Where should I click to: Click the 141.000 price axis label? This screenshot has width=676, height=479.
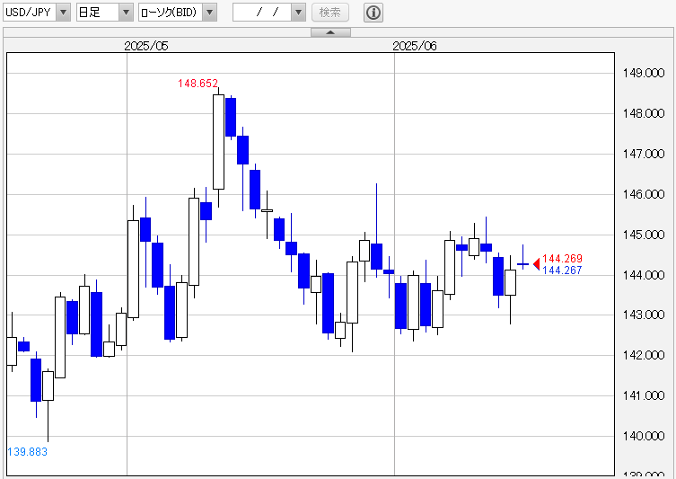point(644,395)
